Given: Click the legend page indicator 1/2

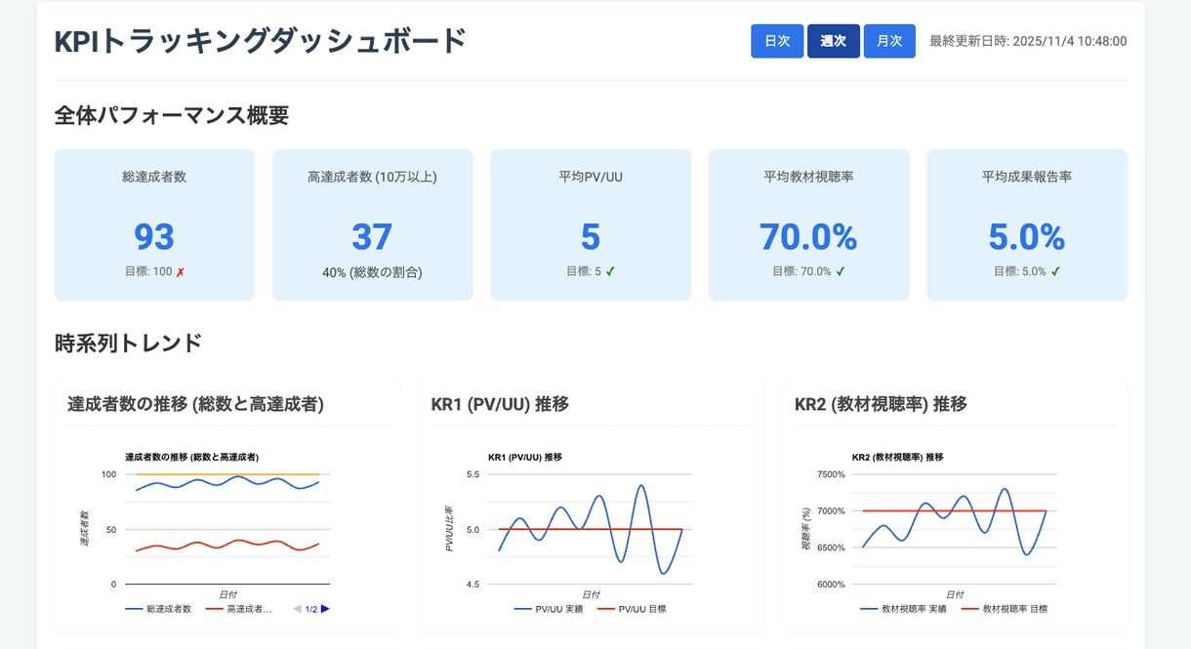Looking at the screenshot, I should click(311, 609).
